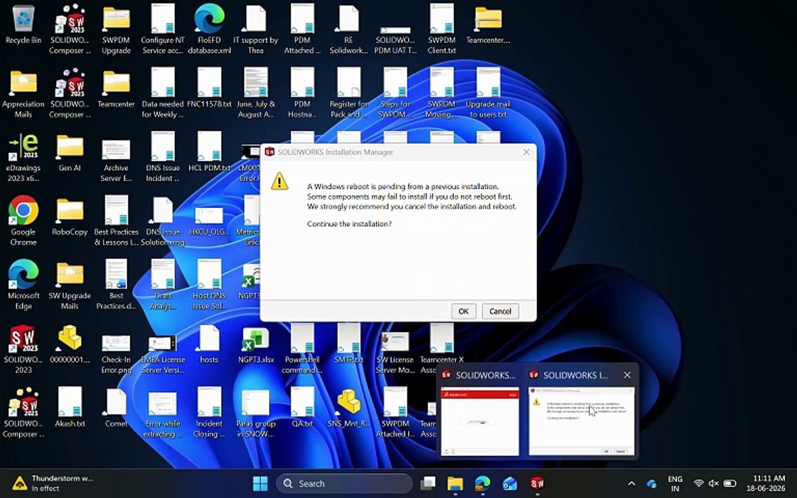Viewport: 797px width, 498px height.
Task: Select the Appreciation Mails folder
Action: pos(23,93)
